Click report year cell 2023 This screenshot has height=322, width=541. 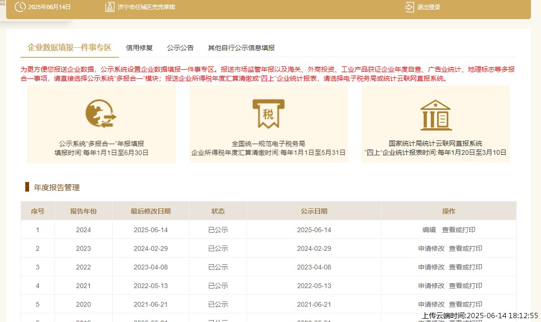83,248
